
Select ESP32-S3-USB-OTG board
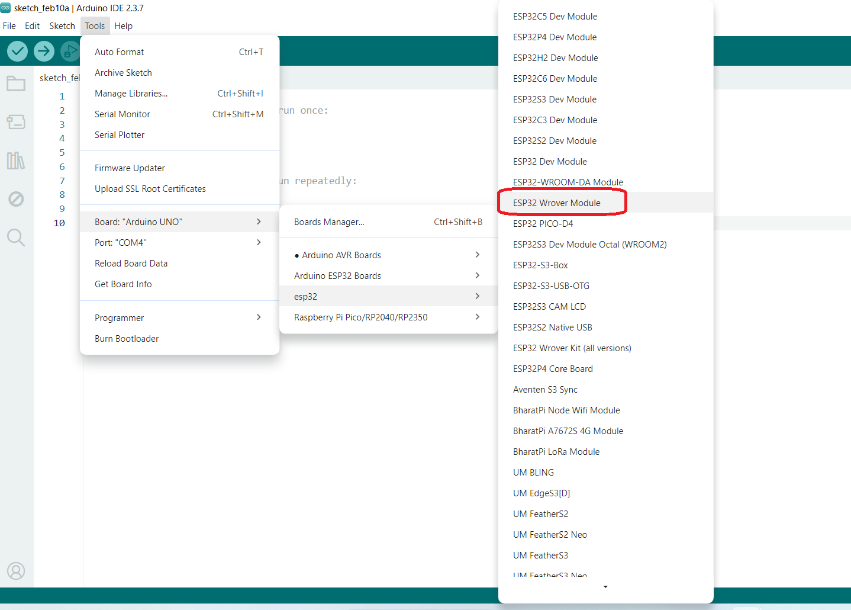[x=606, y=286]
